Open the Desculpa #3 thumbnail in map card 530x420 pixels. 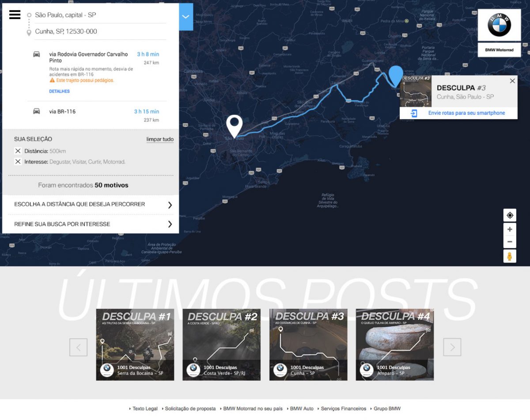coord(416,91)
